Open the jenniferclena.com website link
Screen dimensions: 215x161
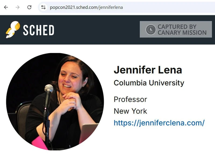[x=159, y=123]
